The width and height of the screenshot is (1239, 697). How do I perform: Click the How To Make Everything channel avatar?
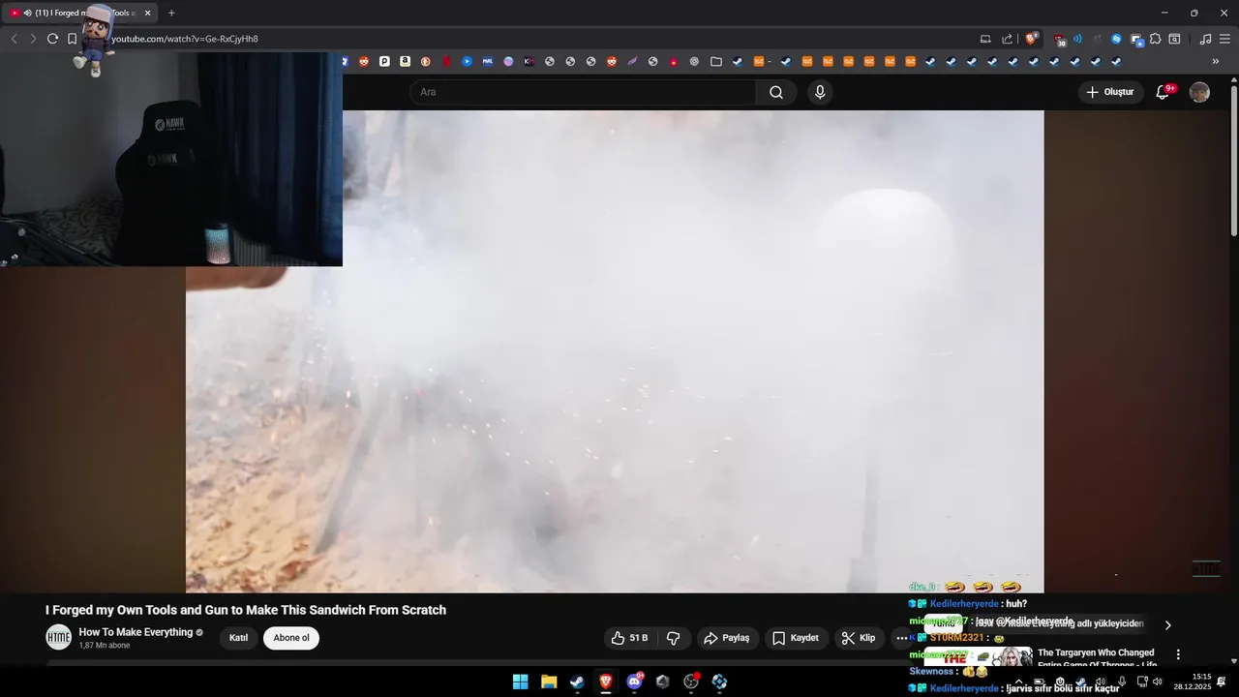59,637
